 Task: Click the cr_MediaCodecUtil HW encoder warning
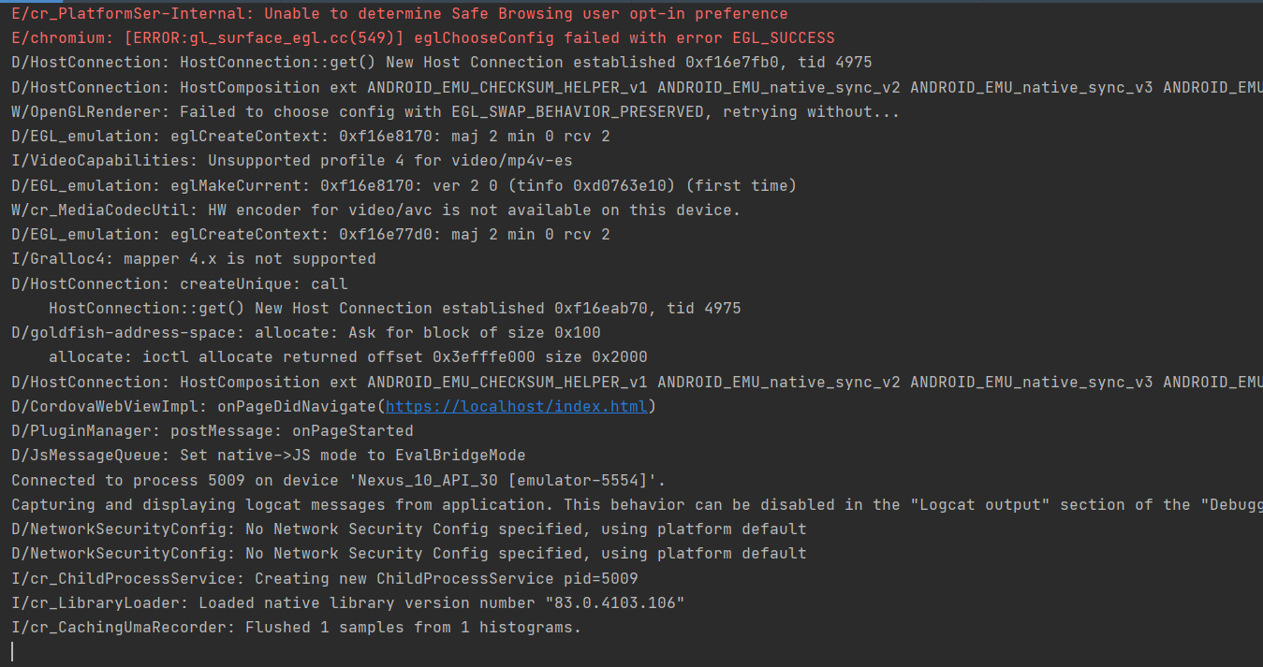click(x=376, y=210)
